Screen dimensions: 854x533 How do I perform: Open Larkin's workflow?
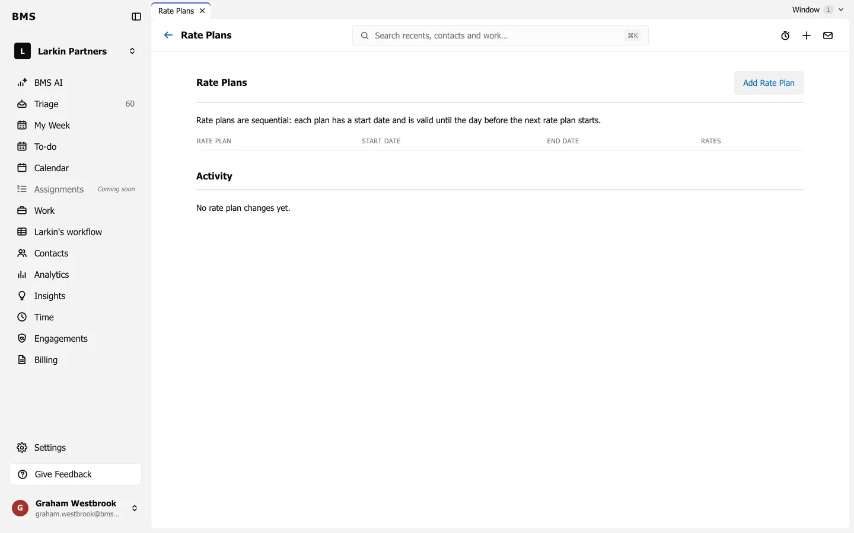(76, 232)
